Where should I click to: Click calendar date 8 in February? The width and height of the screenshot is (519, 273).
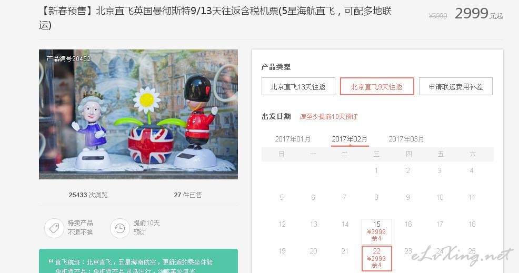(376, 198)
